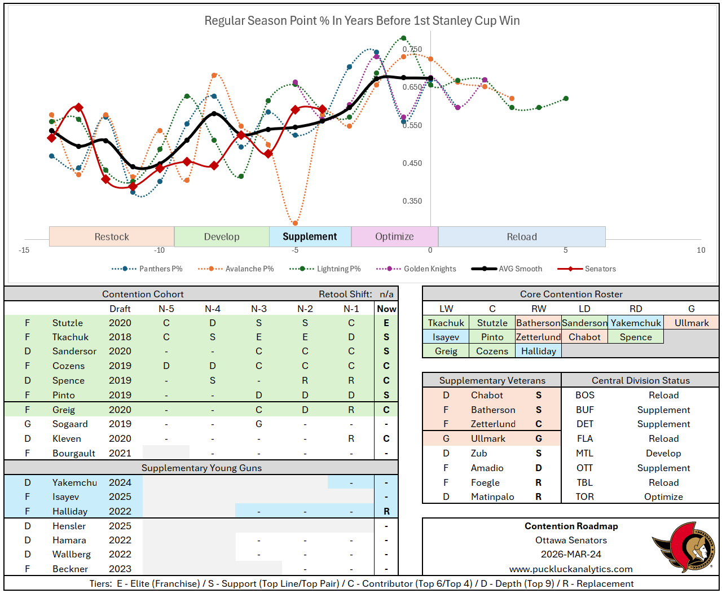Select the Halliday blue roster cell
The image size is (722, 593).
(x=538, y=351)
